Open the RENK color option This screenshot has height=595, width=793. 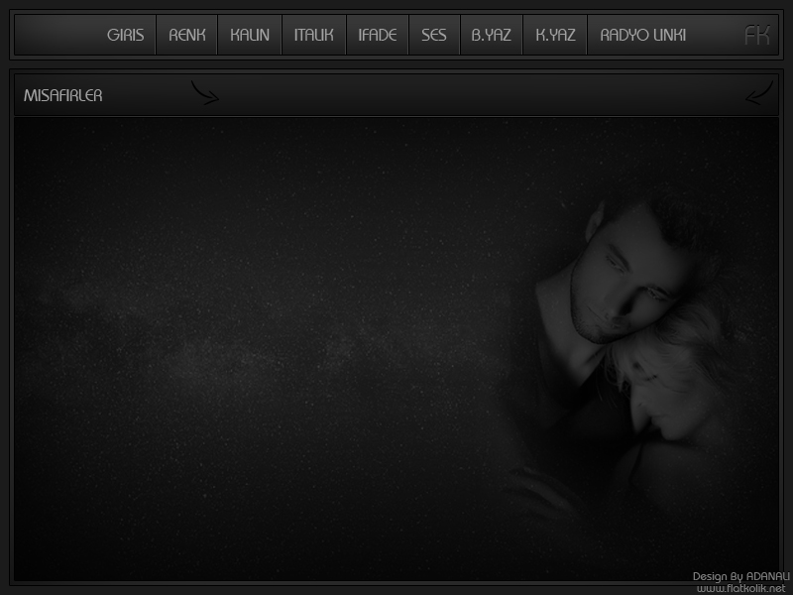187,36
